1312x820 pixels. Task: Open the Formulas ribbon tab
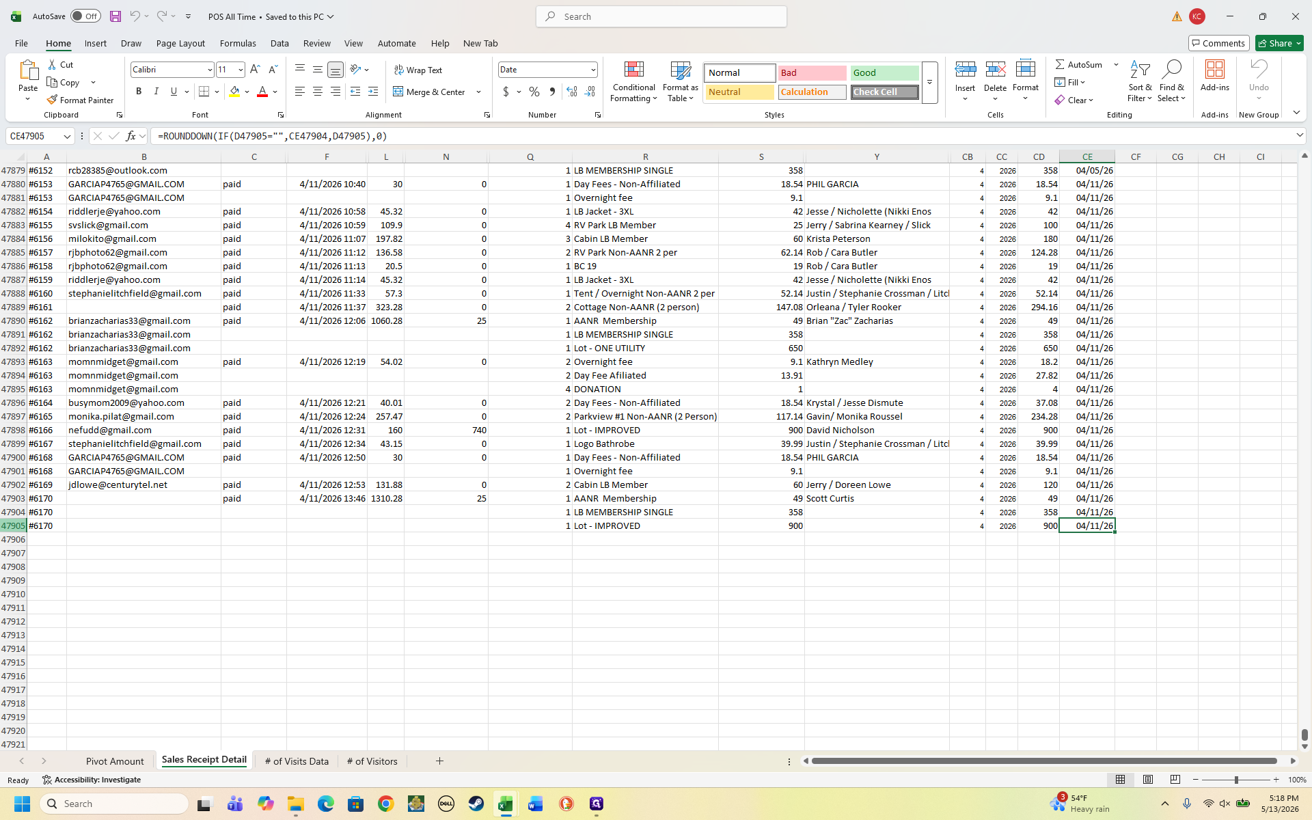point(238,43)
